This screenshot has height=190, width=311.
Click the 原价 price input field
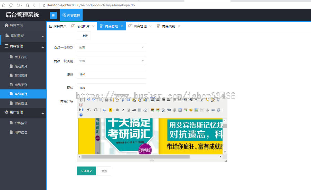(x=111, y=74)
